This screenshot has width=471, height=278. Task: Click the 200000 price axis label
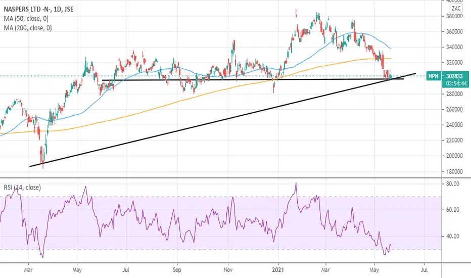454,156
